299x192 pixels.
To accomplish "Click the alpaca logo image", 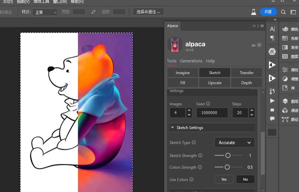I will [x=175, y=45].
